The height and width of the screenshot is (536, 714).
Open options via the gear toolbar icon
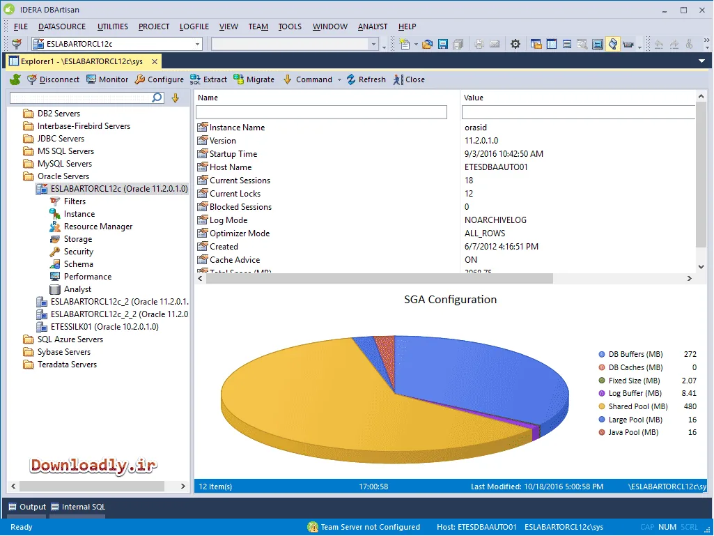coord(515,44)
